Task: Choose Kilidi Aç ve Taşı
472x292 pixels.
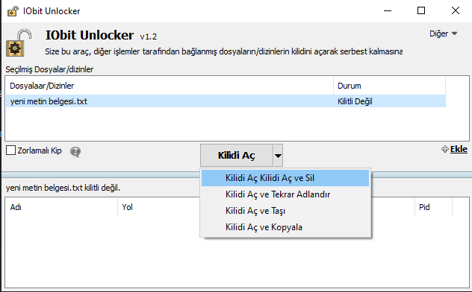Action: coord(285,211)
